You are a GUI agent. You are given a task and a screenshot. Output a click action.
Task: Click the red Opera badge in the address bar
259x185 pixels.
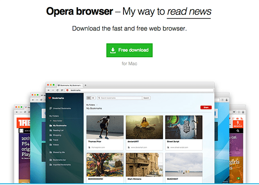pos(67,90)
